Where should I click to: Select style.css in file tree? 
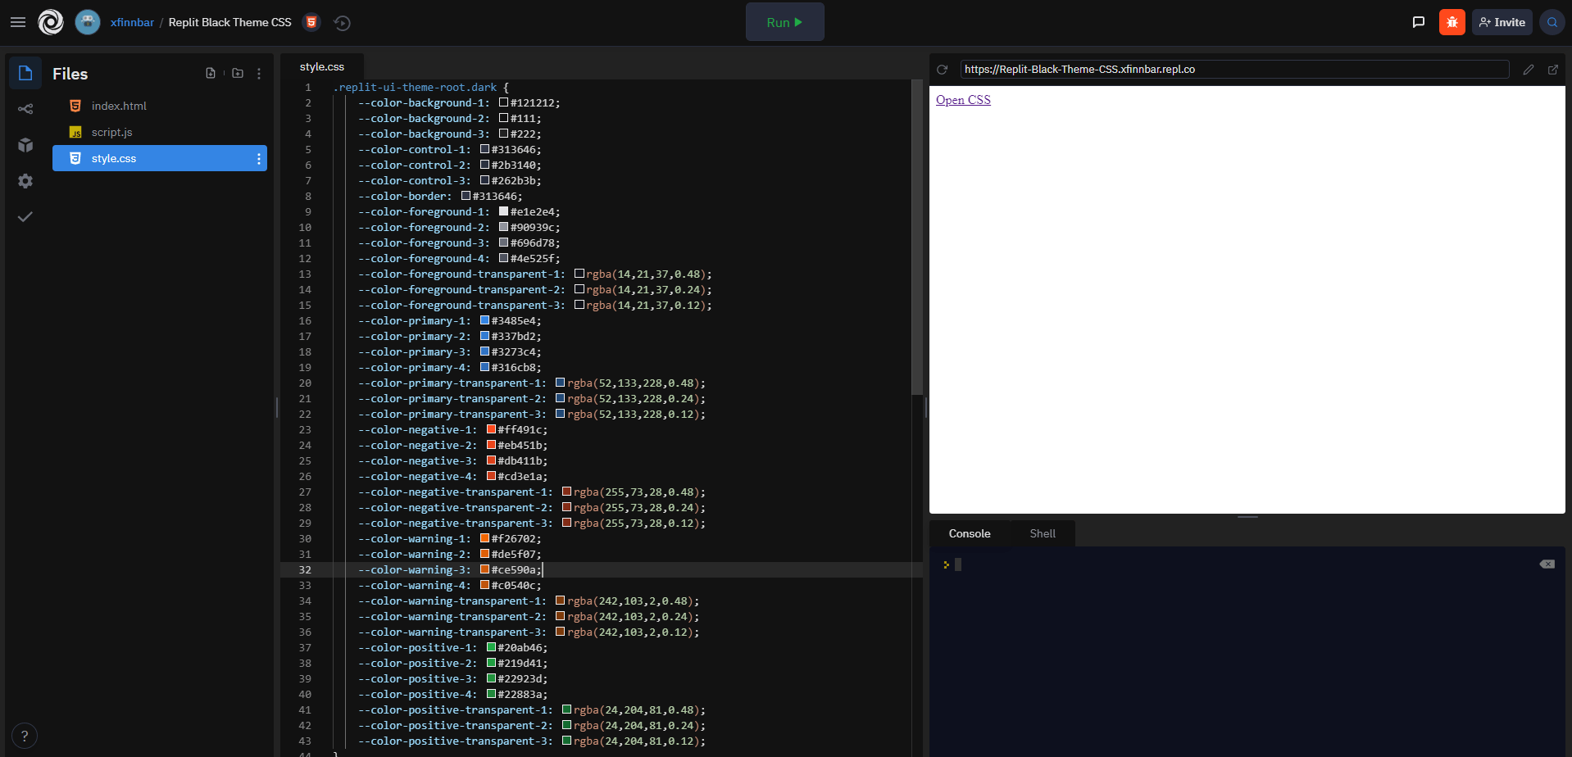pyautogui.click(x=160, y=158)
